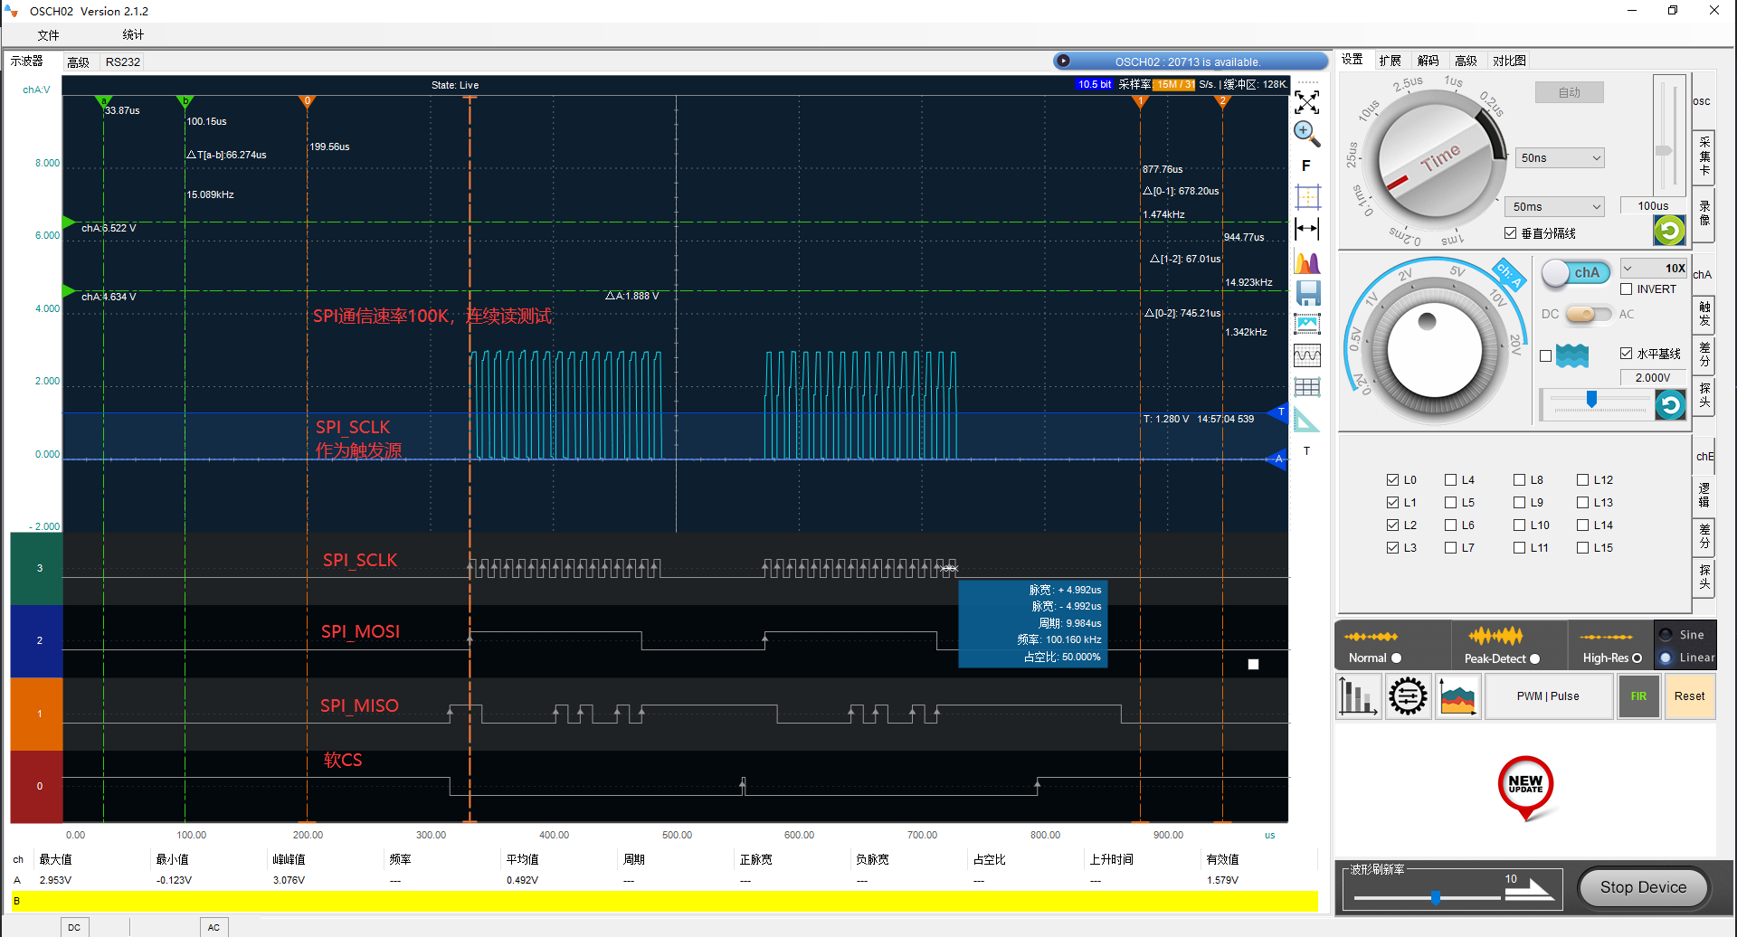Screen dimensions: 1737x937
Task: Select the triangle ruler tool icon
Action: point(1306,420)
